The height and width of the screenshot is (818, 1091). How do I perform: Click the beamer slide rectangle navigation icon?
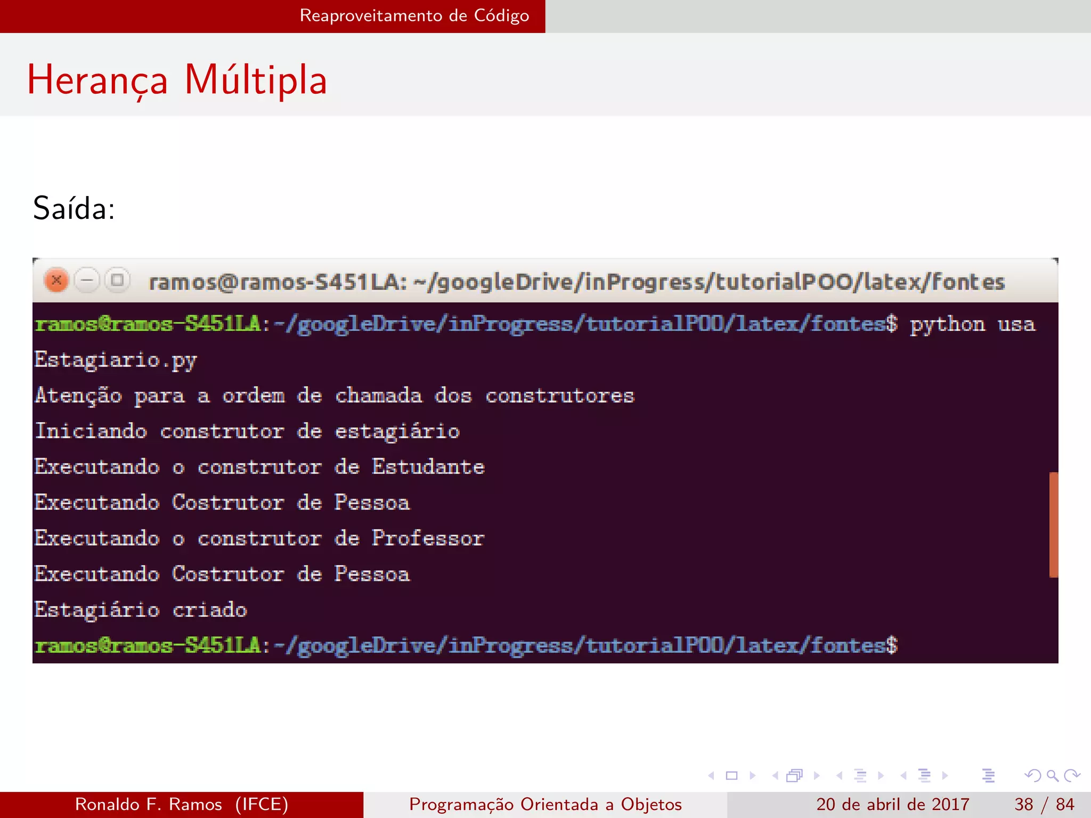tap(732, 776)
